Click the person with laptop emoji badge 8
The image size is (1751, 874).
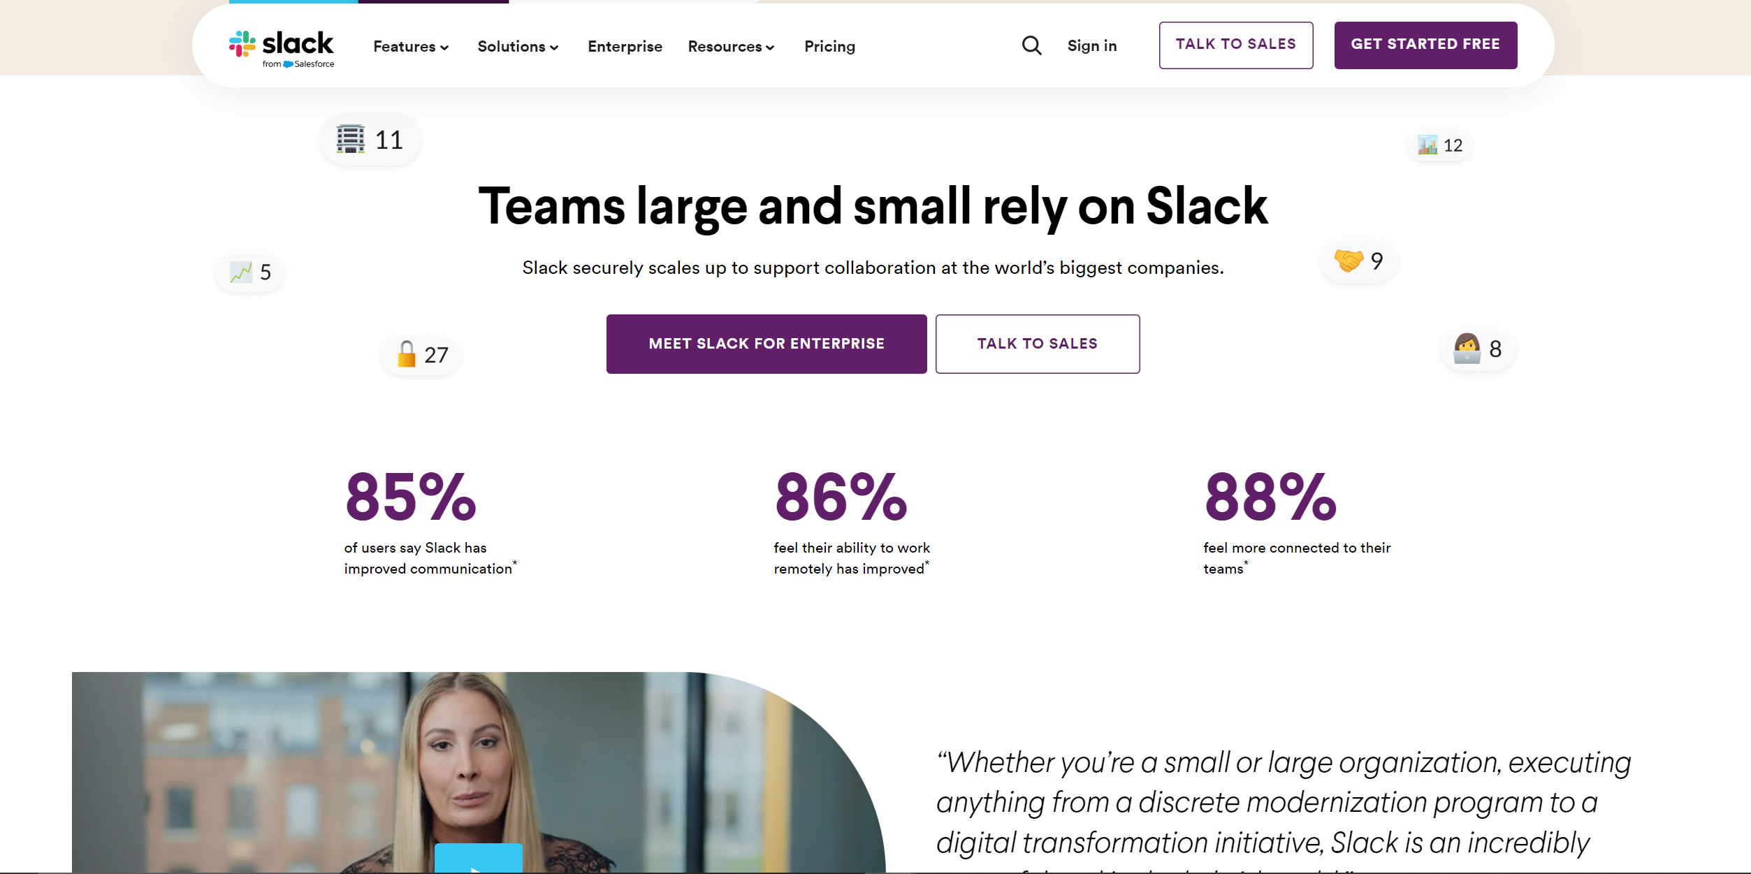click(1478, 349)
